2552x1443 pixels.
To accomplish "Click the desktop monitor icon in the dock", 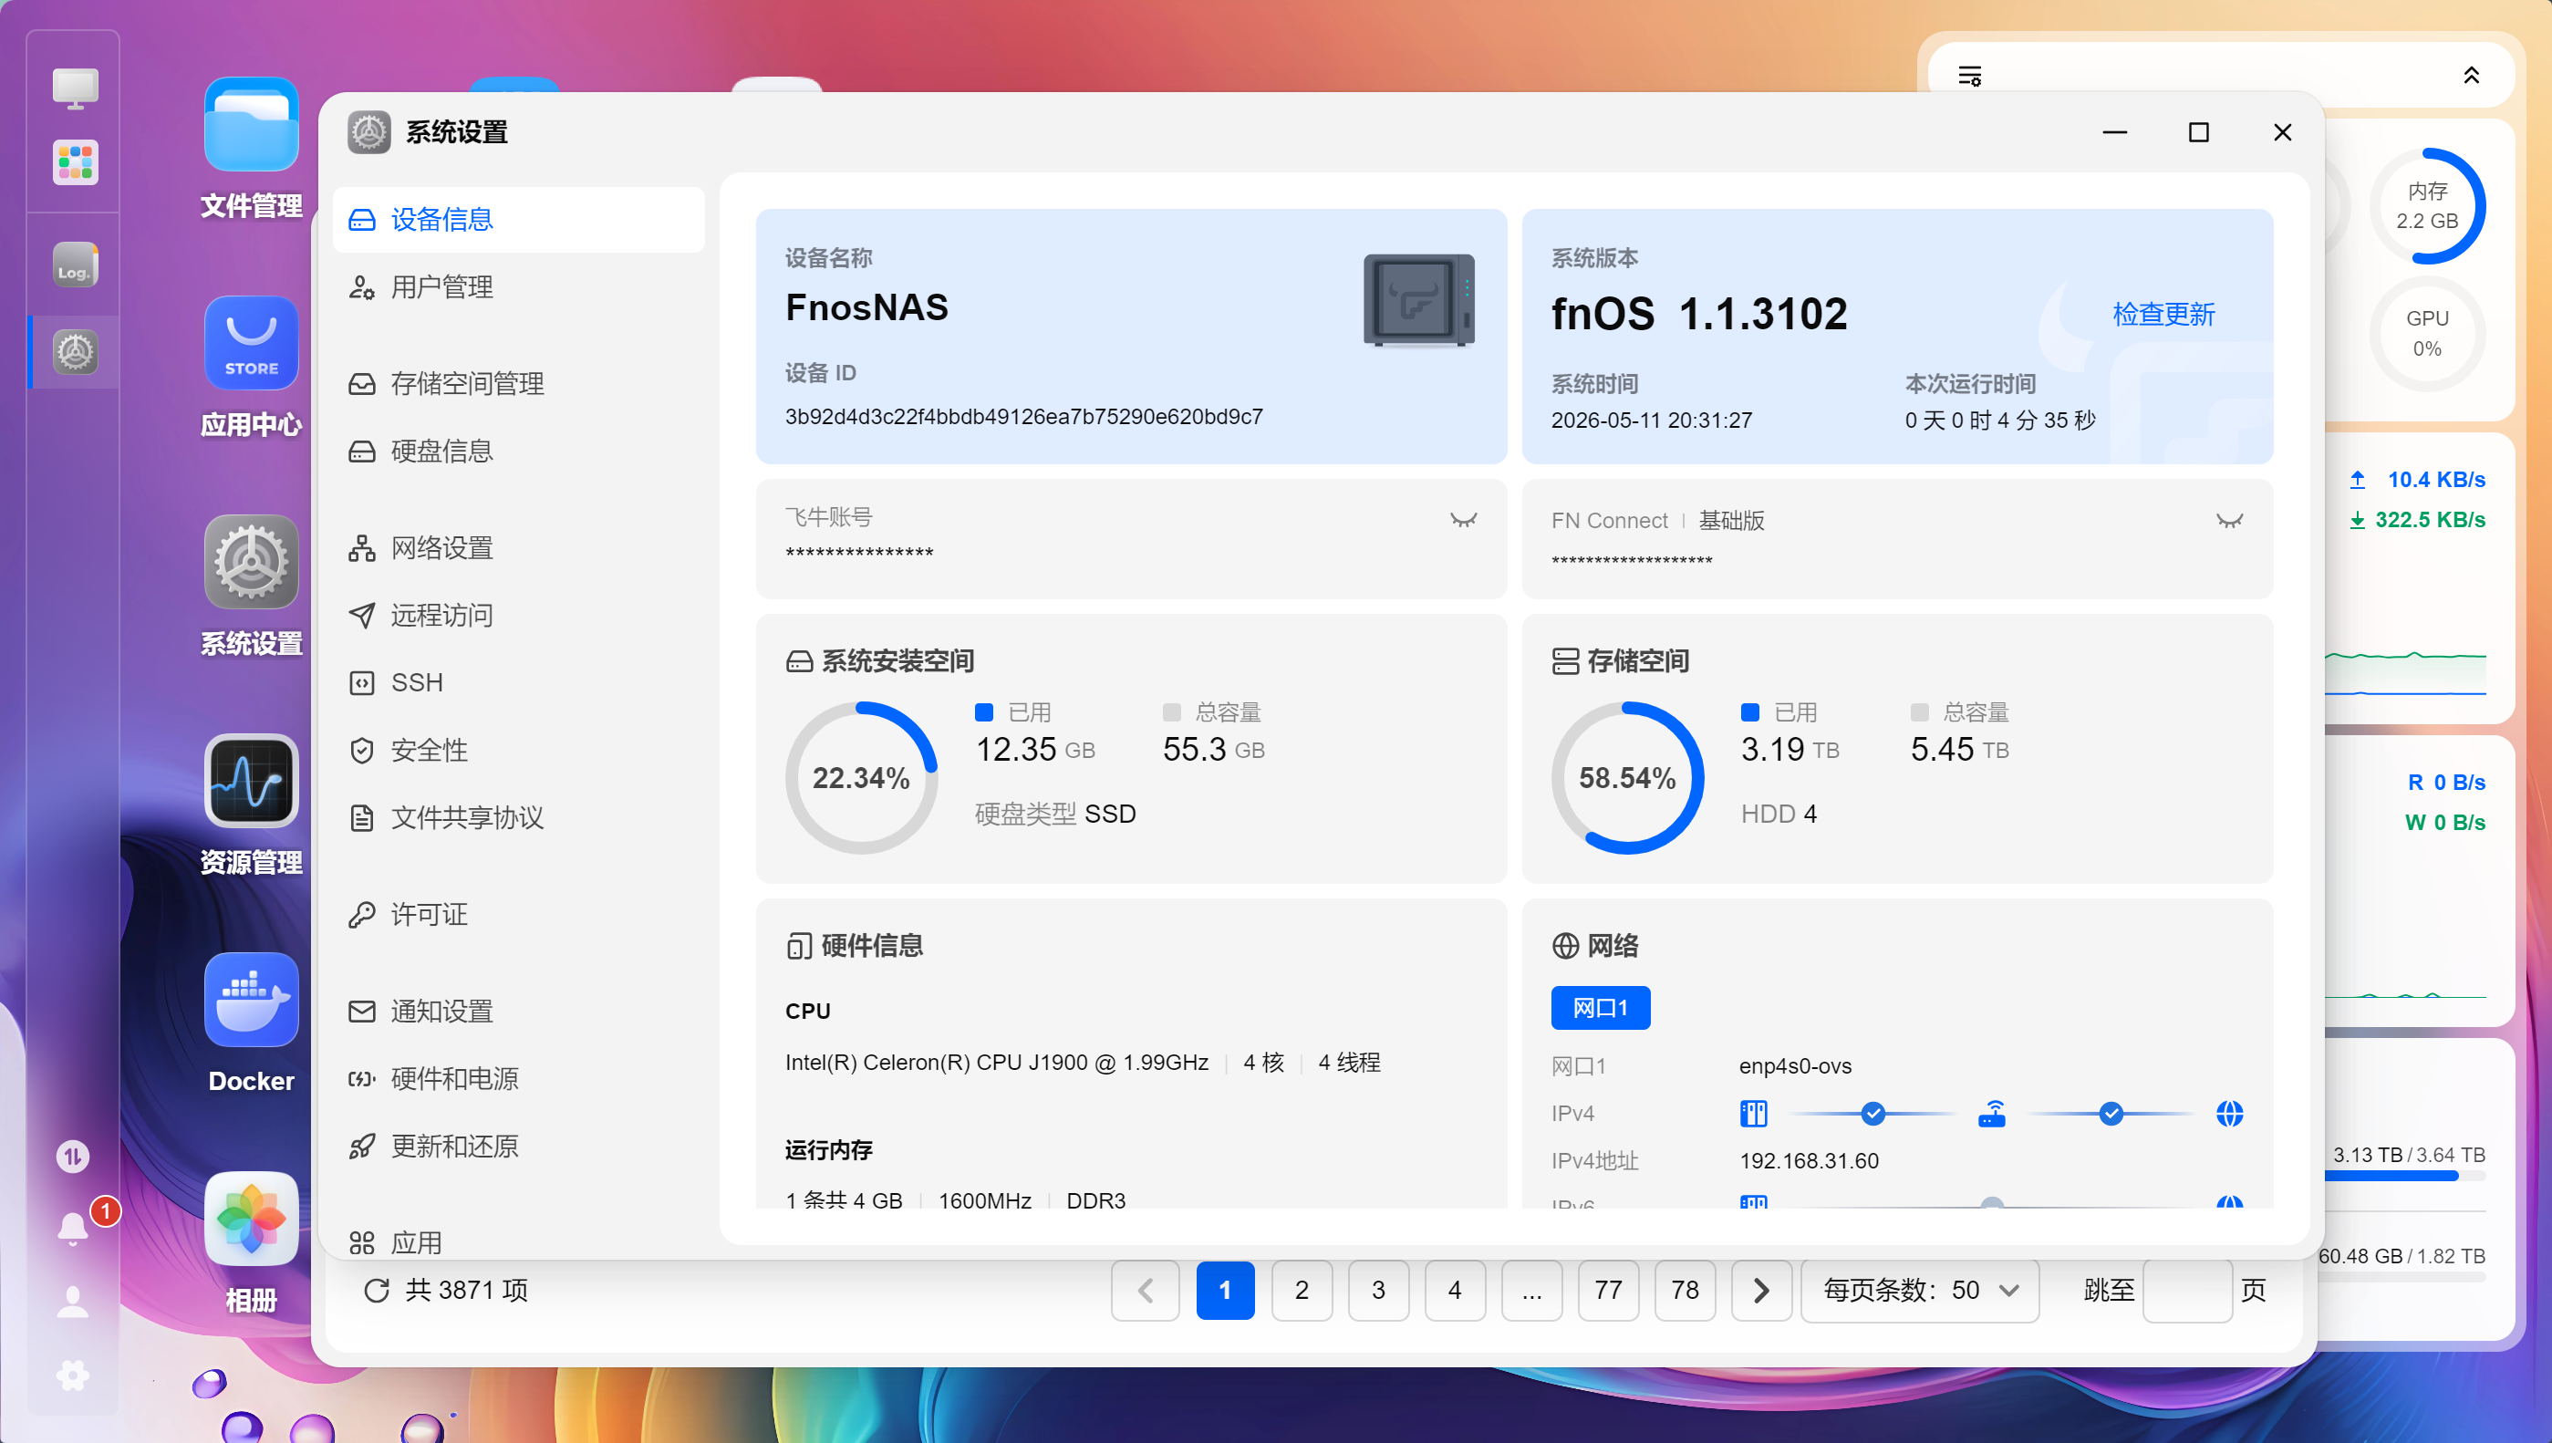I will 74,88.
